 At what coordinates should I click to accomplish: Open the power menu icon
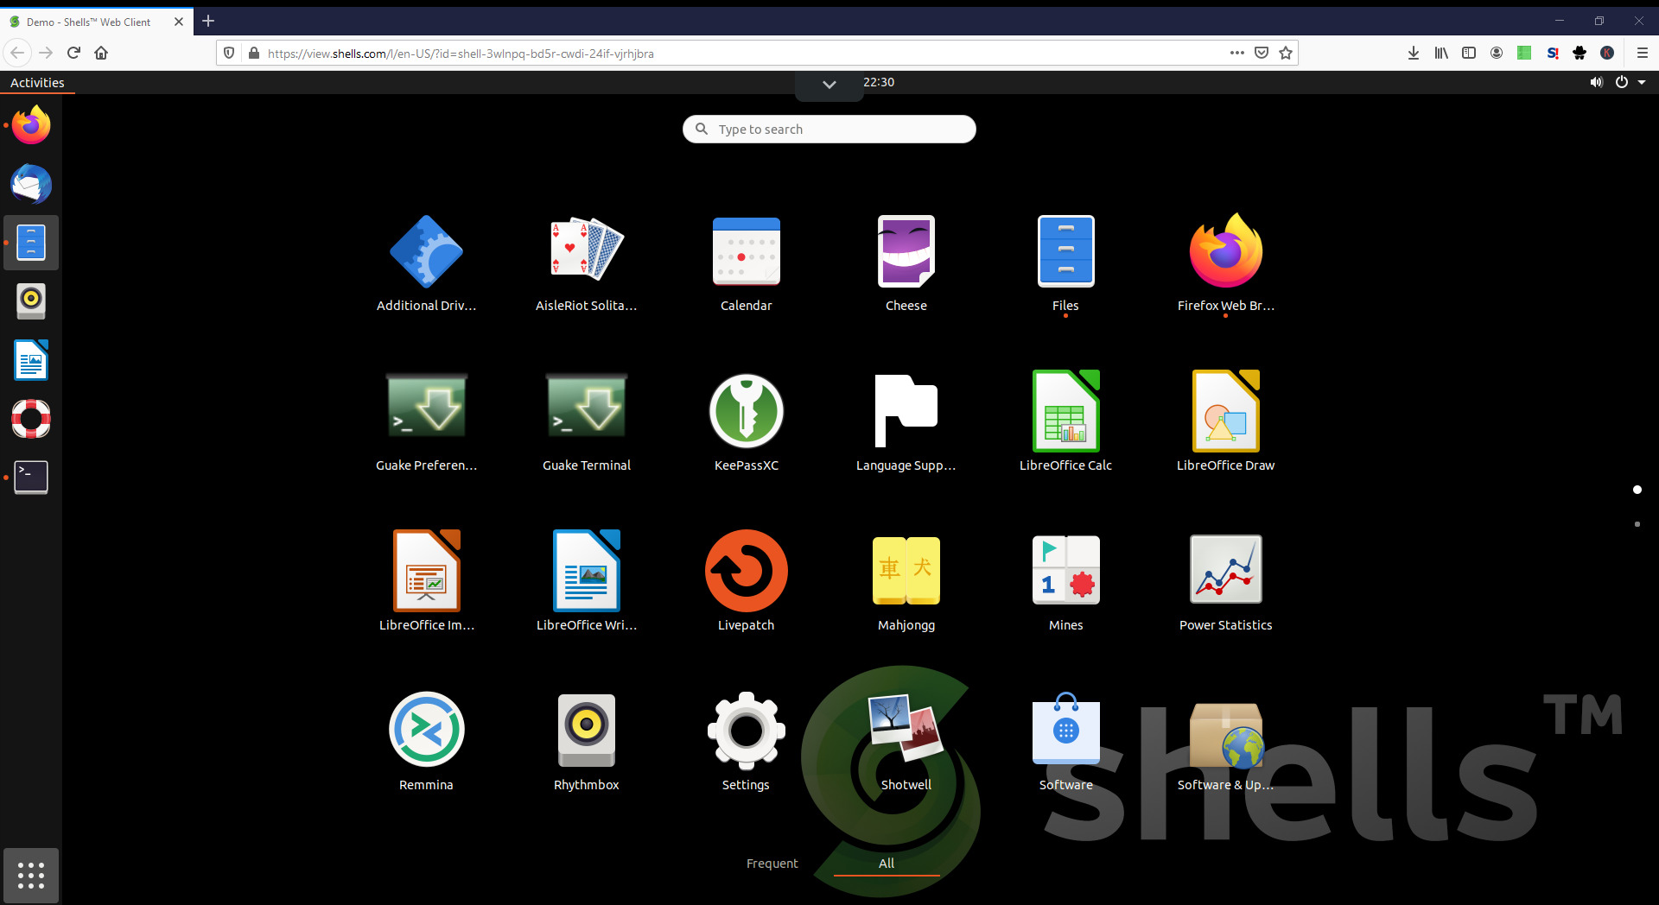click(1622, 82)
